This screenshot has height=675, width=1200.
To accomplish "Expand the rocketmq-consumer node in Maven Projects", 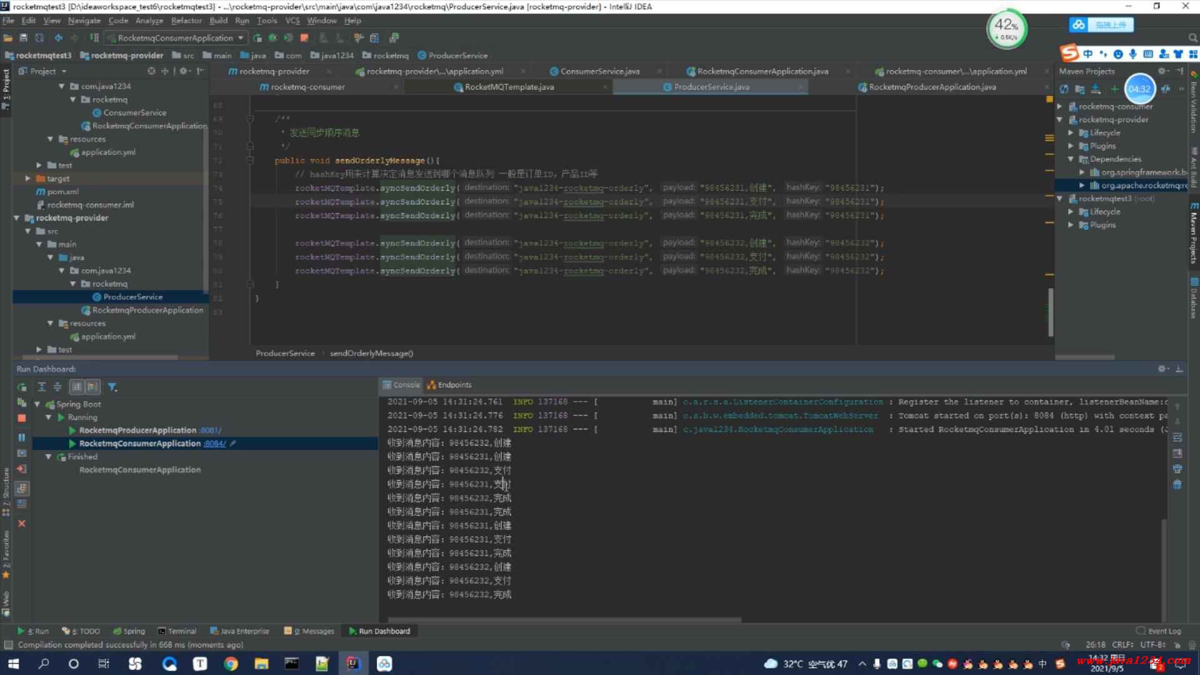I will click(x=1059, y=107).
